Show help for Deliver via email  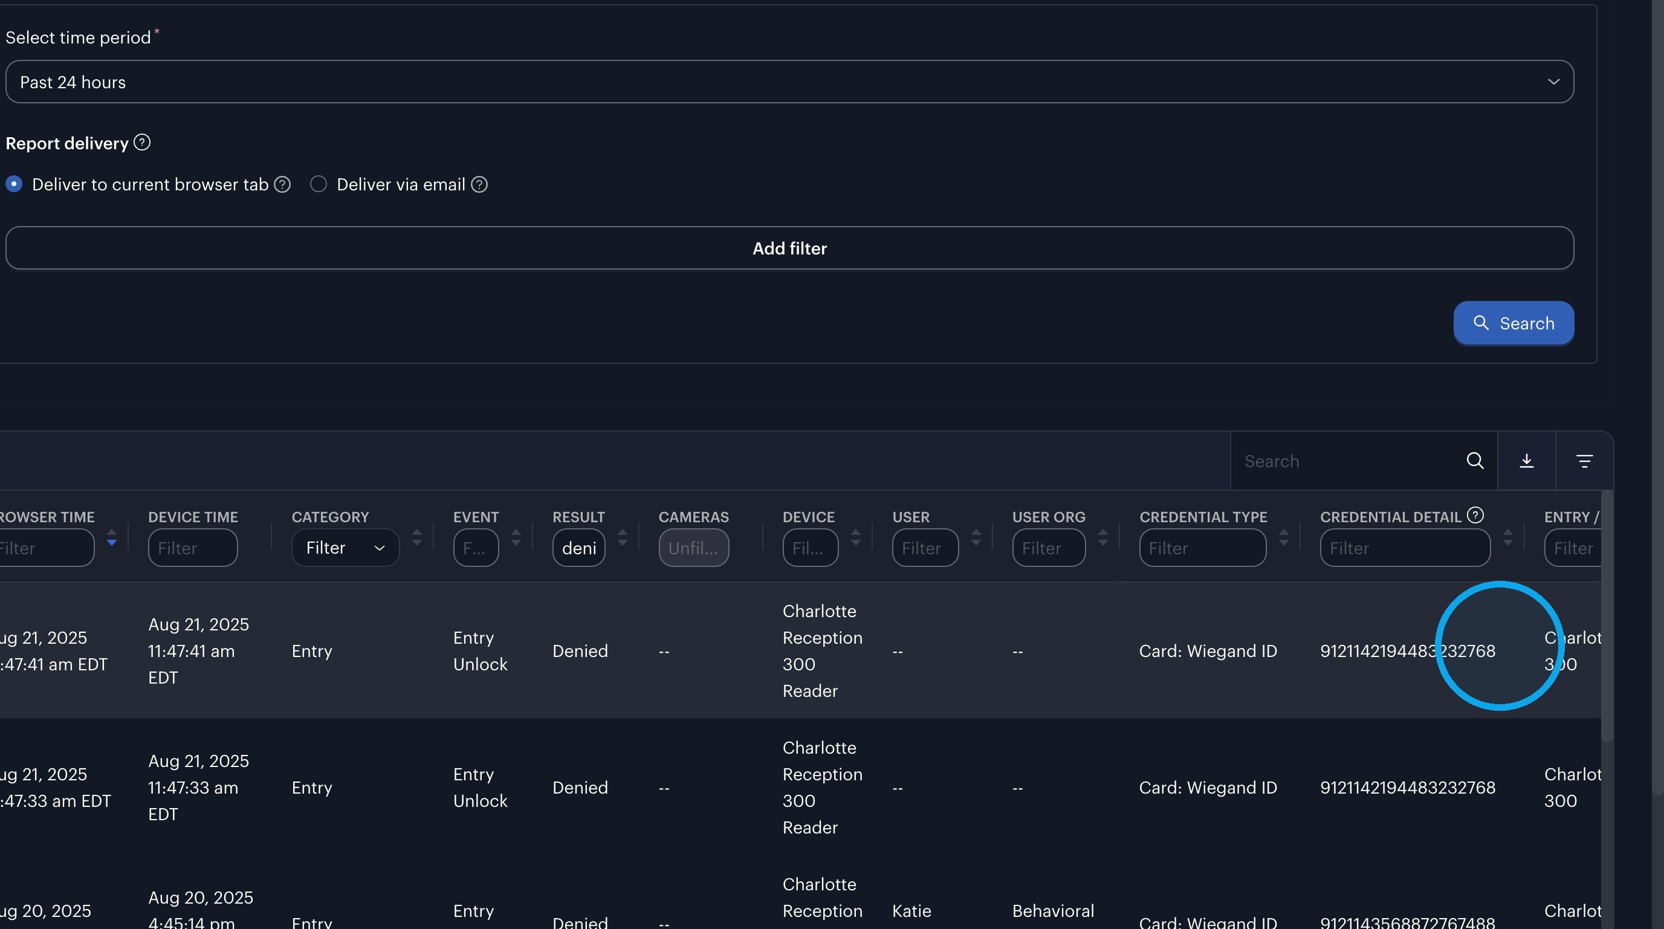point(479,184)
